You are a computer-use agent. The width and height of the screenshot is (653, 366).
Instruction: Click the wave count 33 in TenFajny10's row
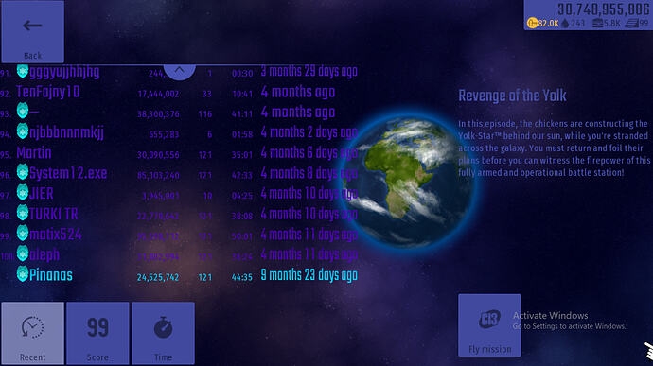coord(207,95)
